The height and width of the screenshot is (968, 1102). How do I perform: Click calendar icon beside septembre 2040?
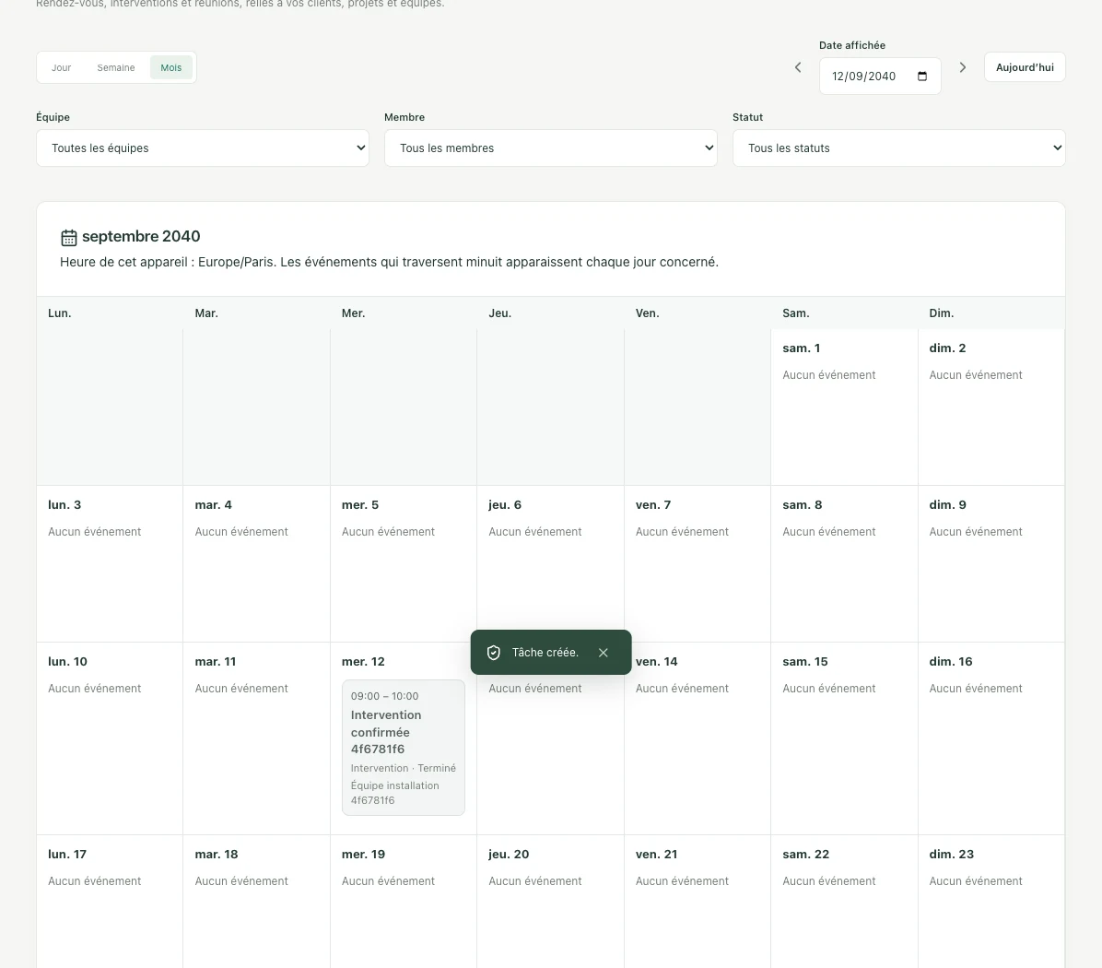tap(69, 238)
